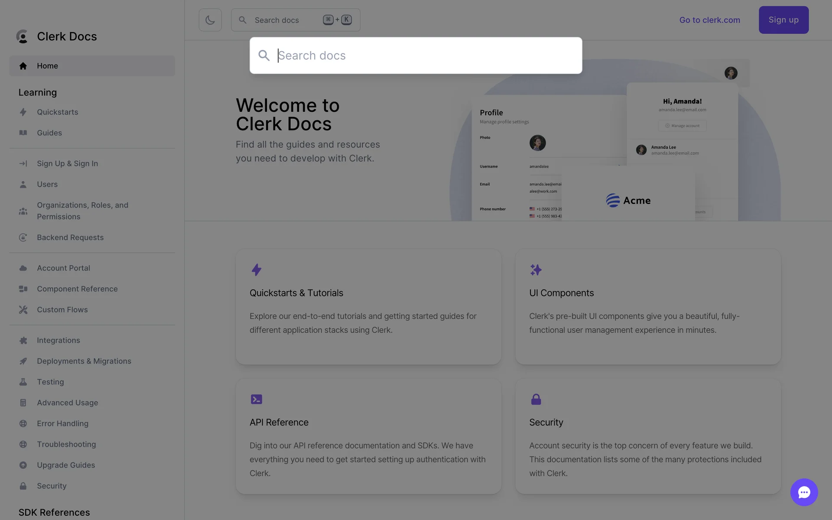This screenshot has width=832, height=520.
Task: Expand the Component Reference section
Action: pyautogui.click(x=77, y=289)
